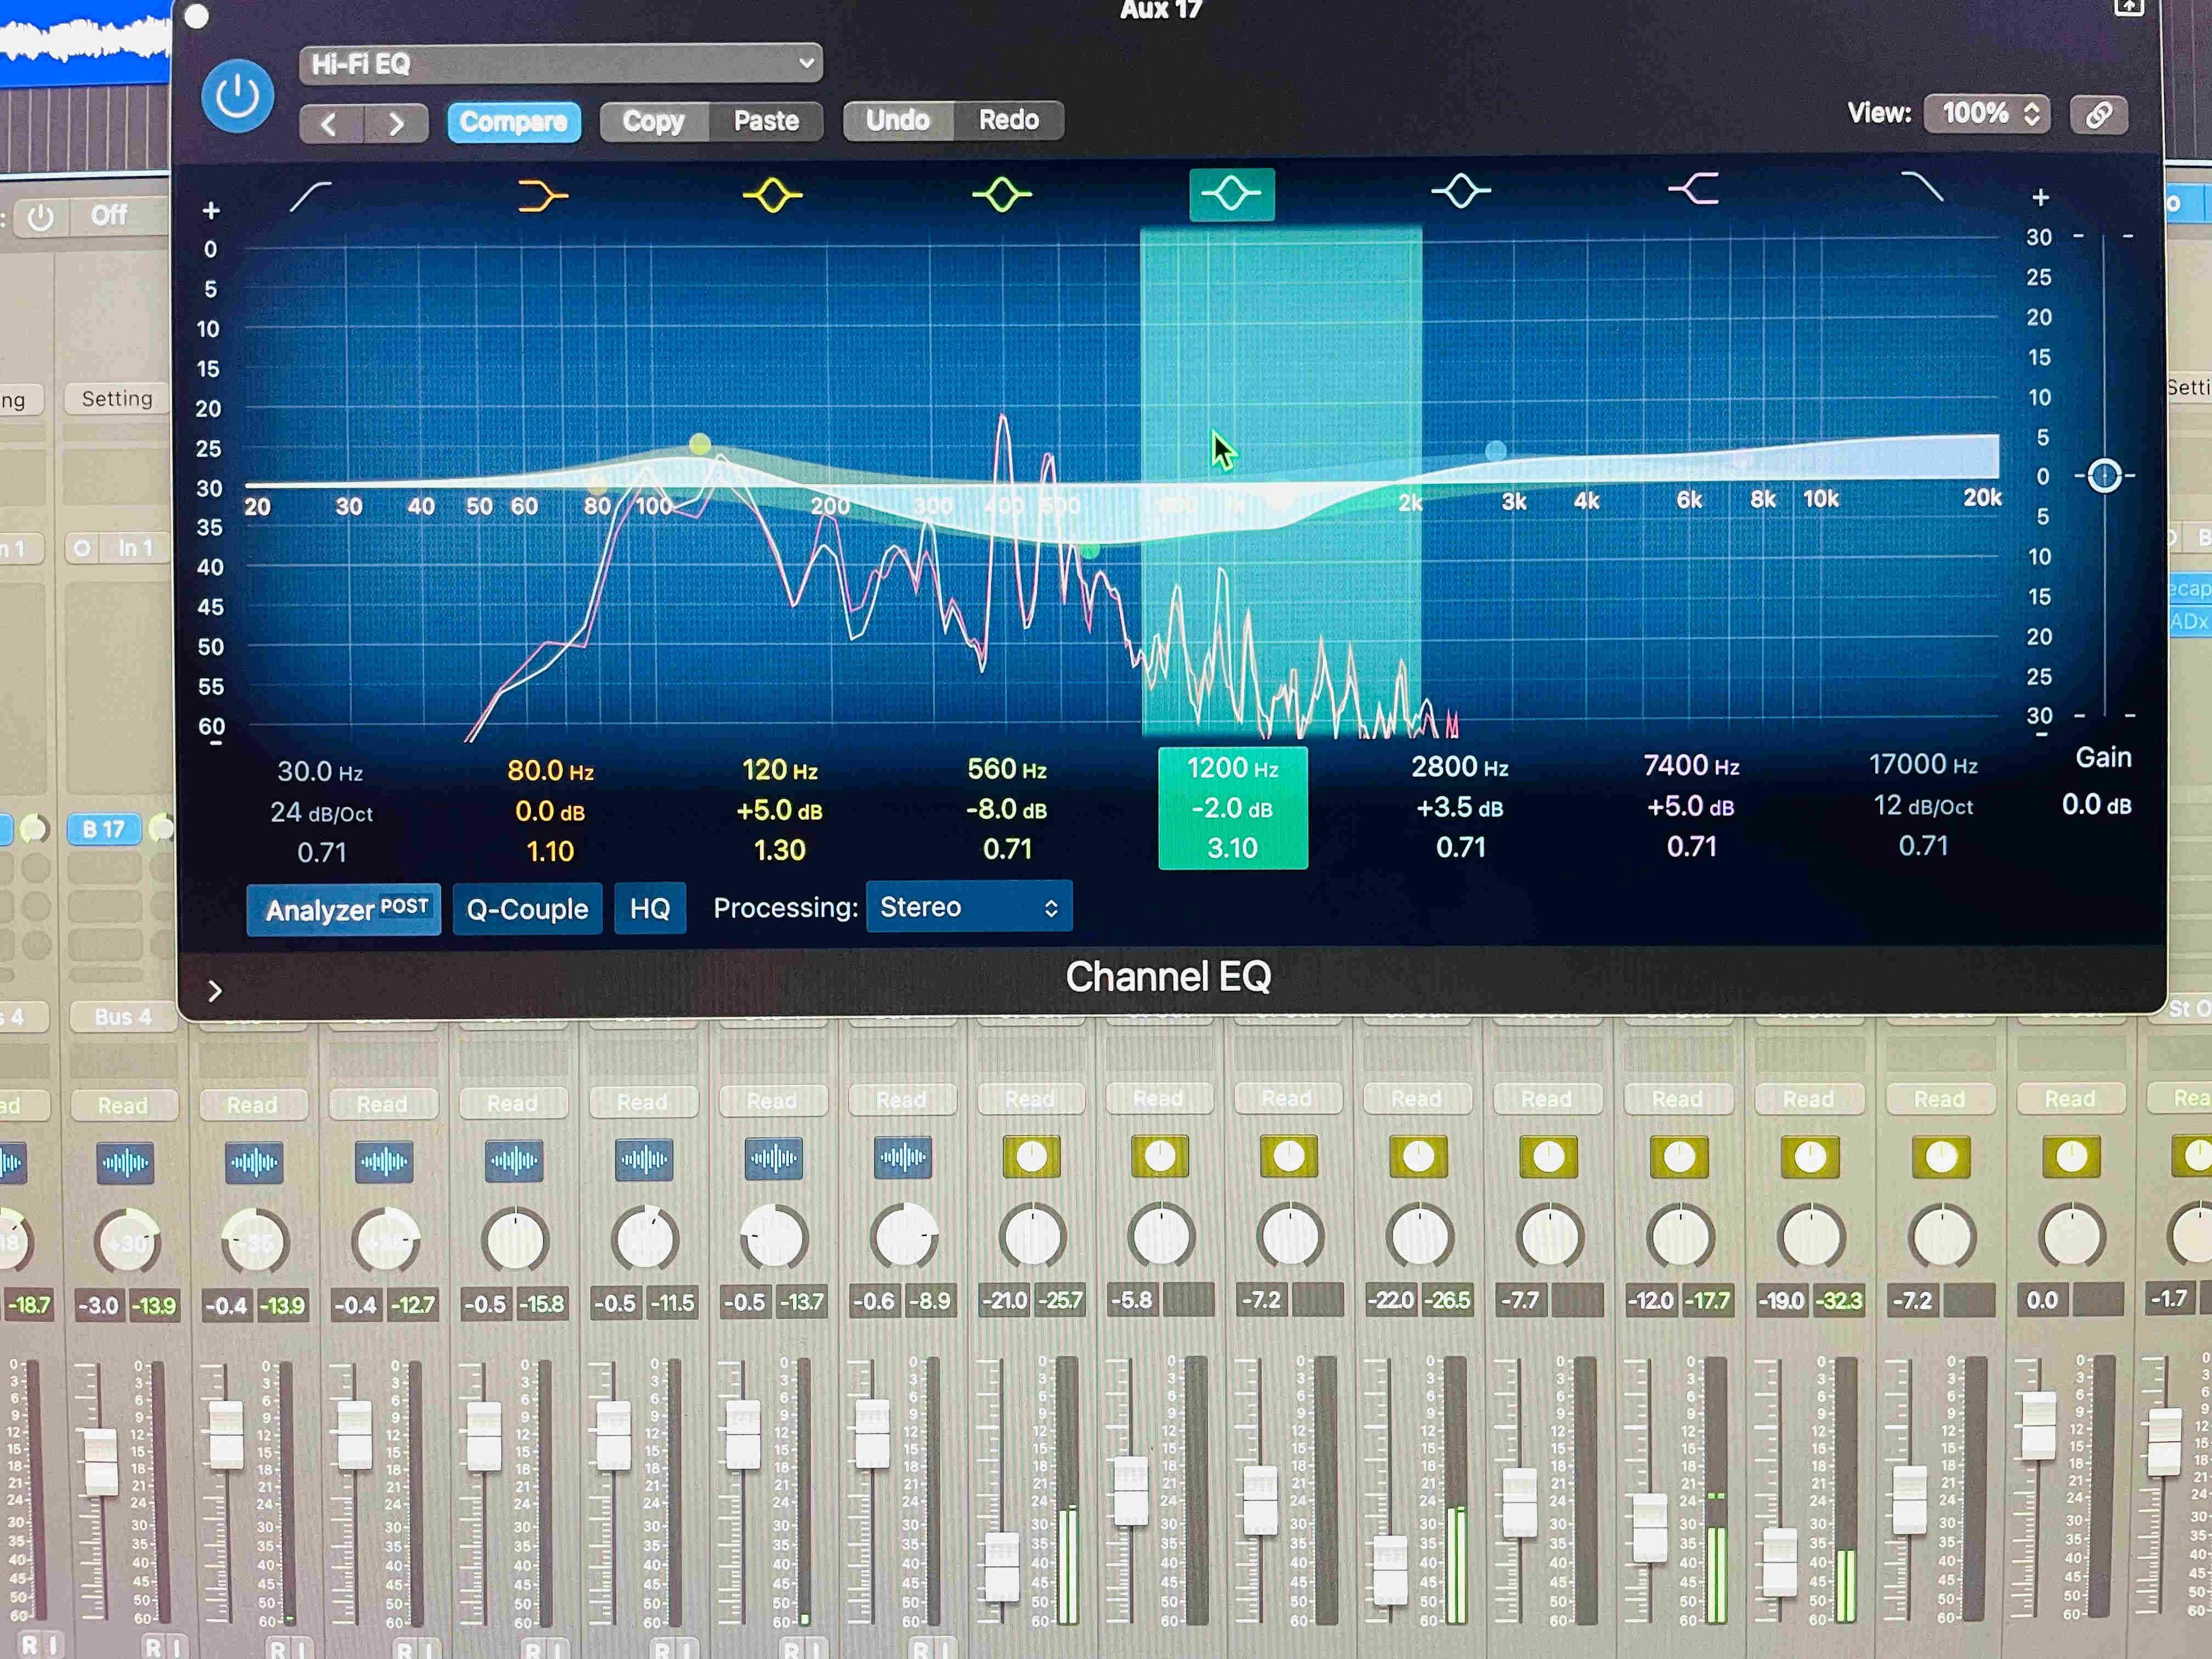Screen dimensions: 2212x1659
Task: Click the high shelf band icon above 7400 Hz
Action: (1693, 188)
